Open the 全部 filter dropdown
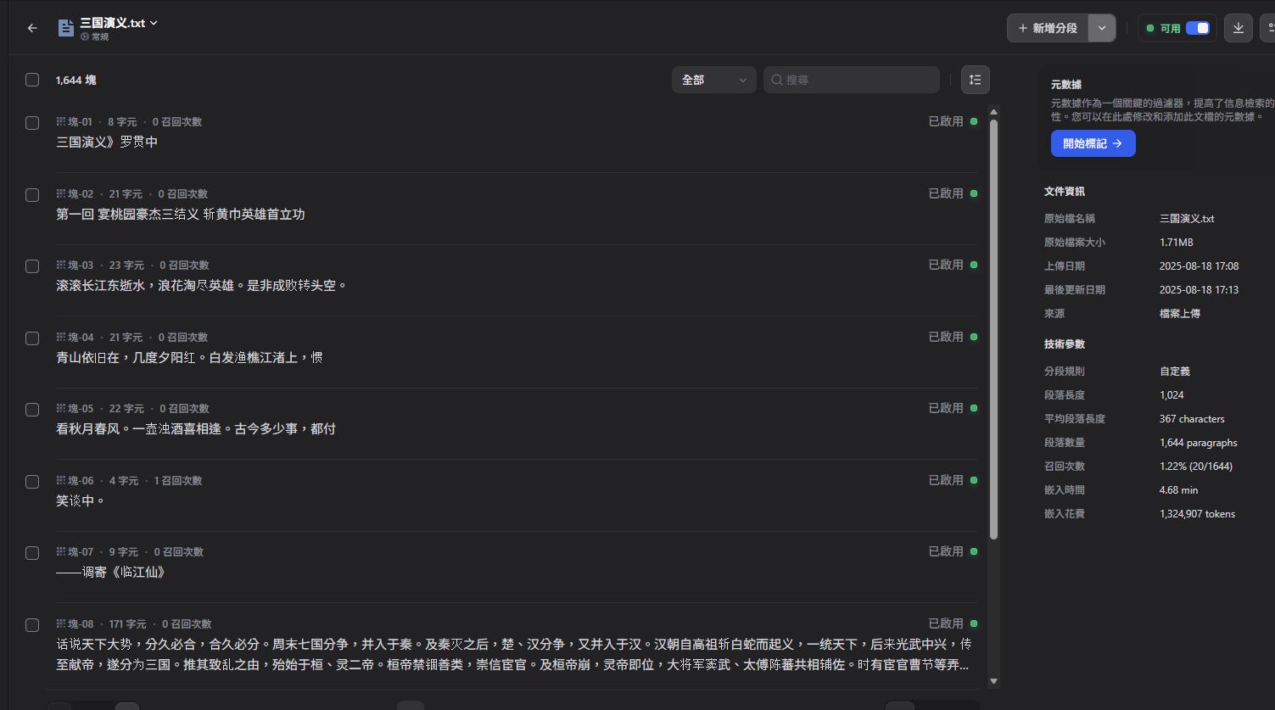The width and height of the screenshot is (1275, 710). coord(713,79)
